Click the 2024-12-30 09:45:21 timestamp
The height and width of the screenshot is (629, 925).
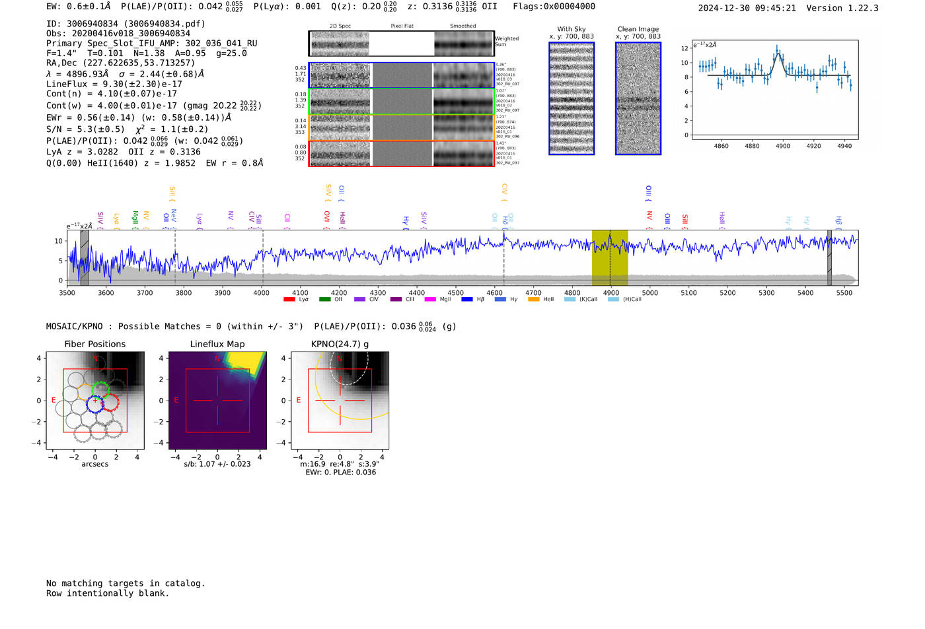(747, 9)
